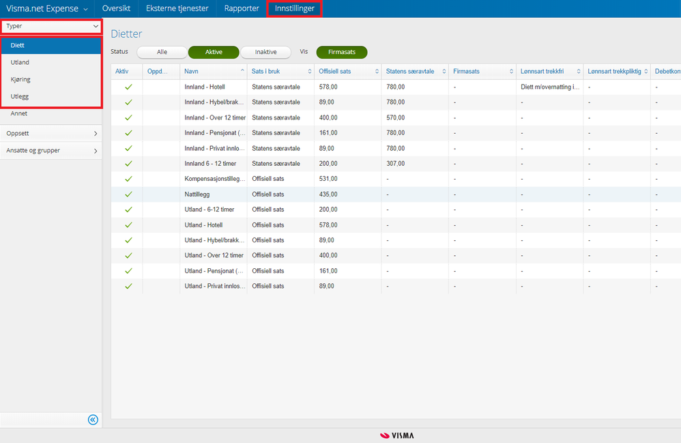Screen dimensions: 681x443
Task: Toggle the Firmasats view option
Action: (342, 52)
